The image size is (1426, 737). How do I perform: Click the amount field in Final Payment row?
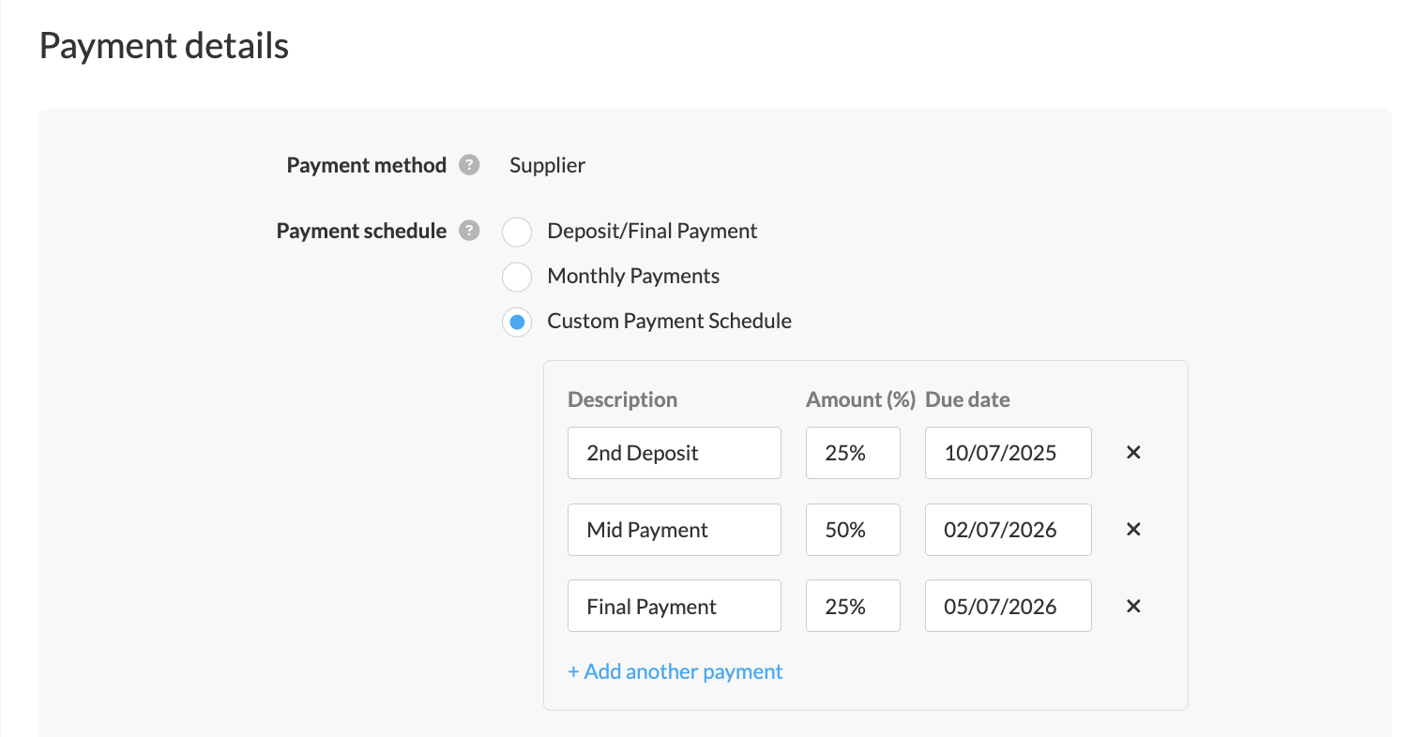tap(852, 607)
